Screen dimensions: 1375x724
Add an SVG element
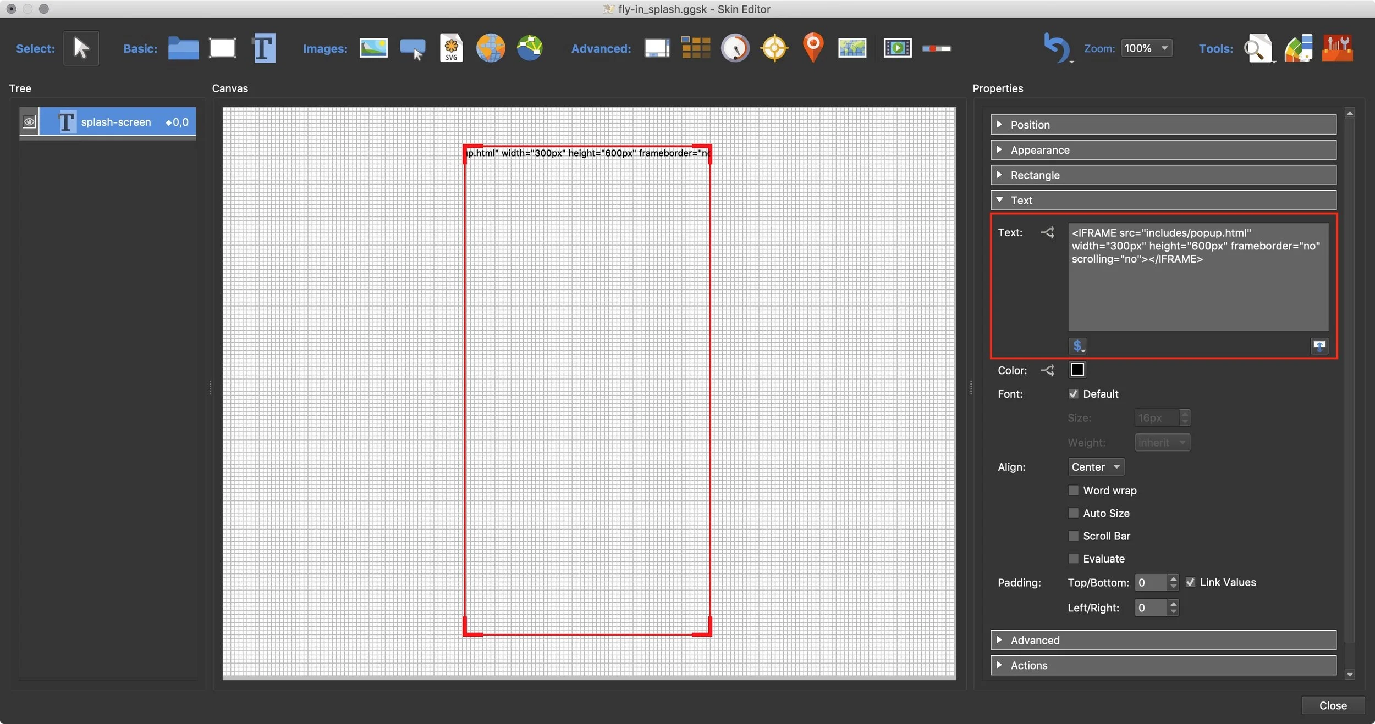[x=451, y=48]
